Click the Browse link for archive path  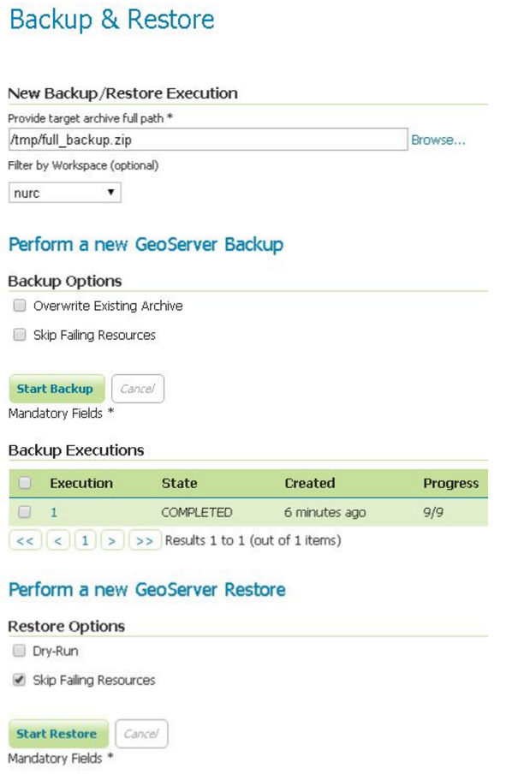pyautogui.click(x=438, y=140)
